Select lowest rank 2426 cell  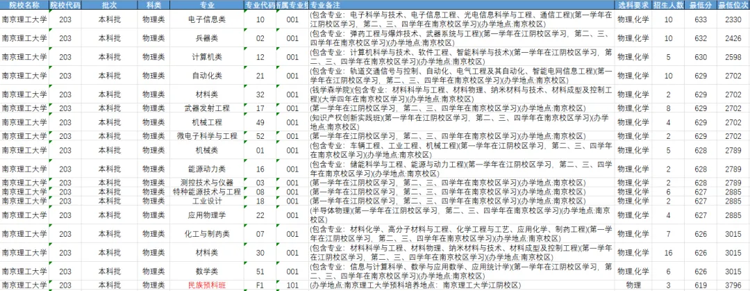733,38
